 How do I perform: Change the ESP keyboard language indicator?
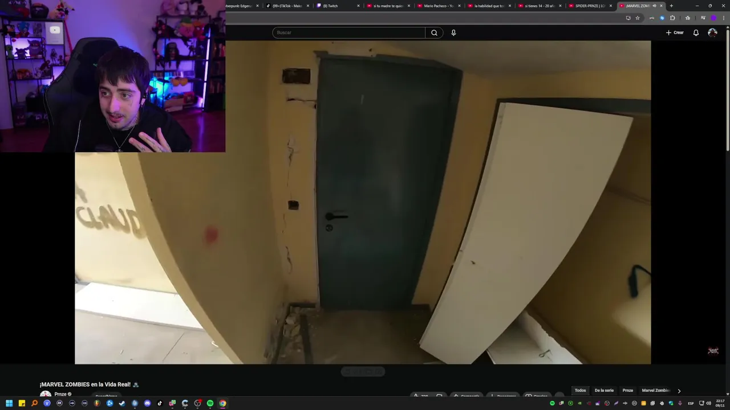pyautogui.click(x=691, y=403)
